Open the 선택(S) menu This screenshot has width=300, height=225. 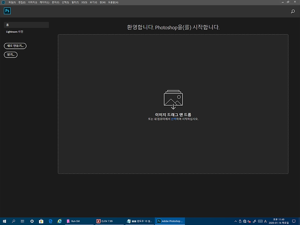pos(65,2)
